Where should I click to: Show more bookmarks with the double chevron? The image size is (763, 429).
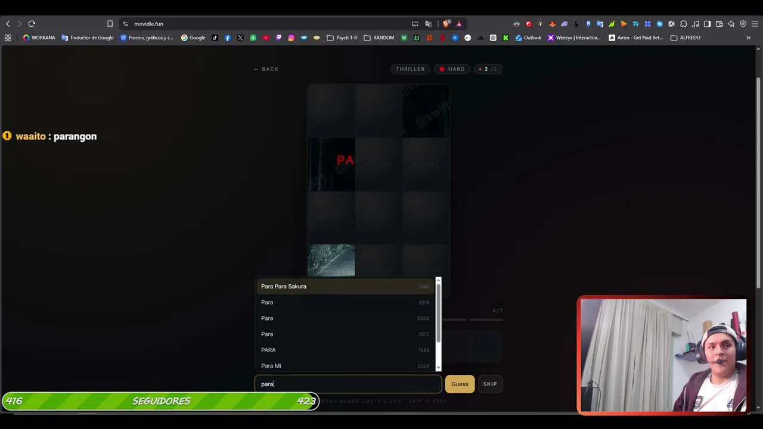pyautogui.click(x=748, y=38)
